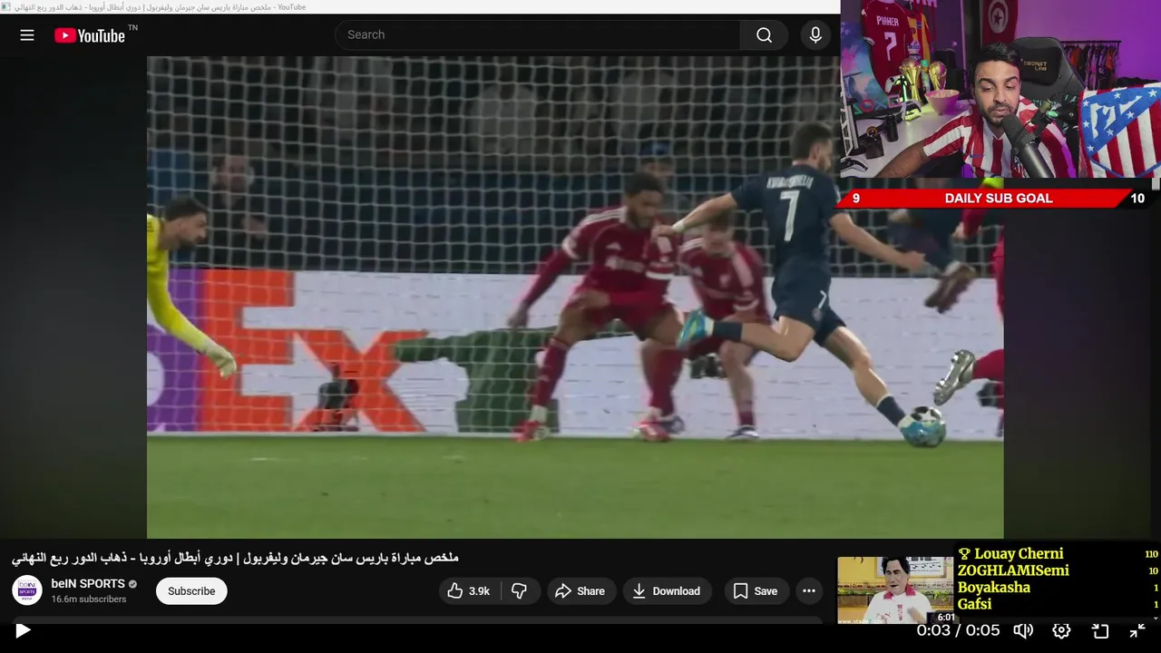Viewport: 1161px width, 653px height.
Task: Exit full screen mode
Action: (x=1137, y=630)
